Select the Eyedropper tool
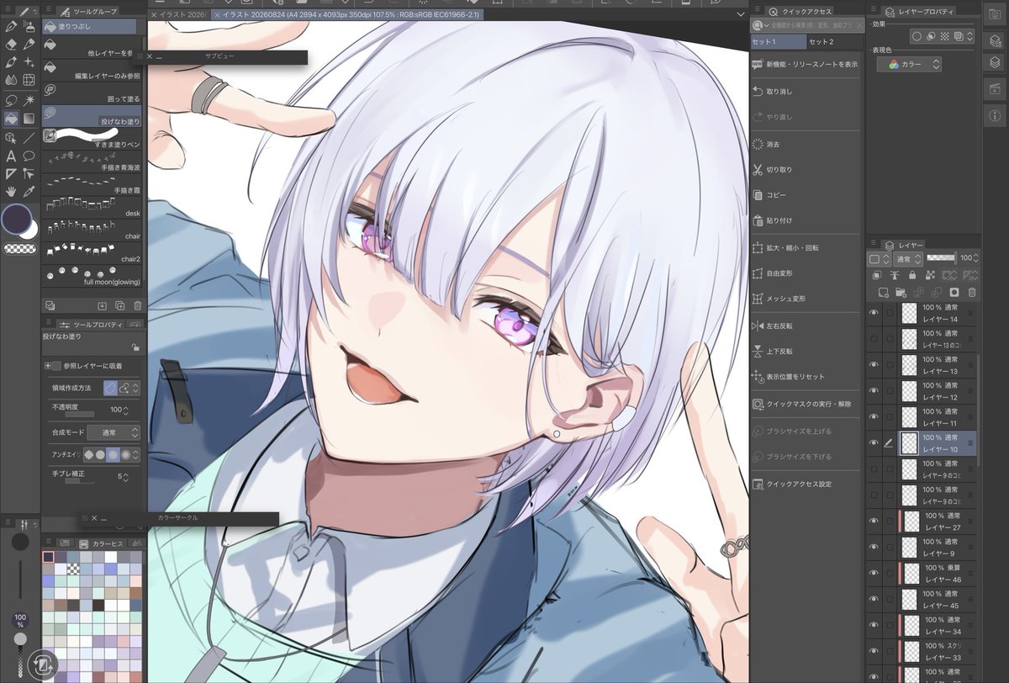1009x683 pixels. pos(29,191)
